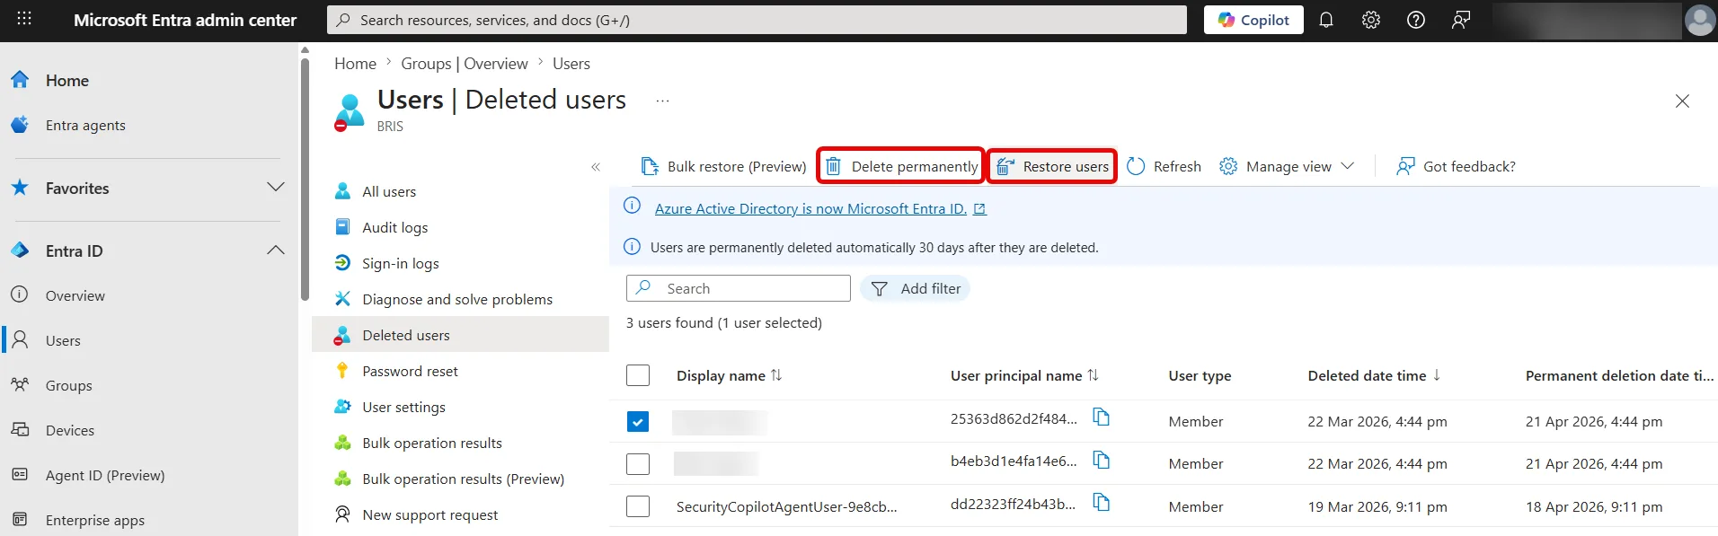Click the Users breadcrumb link

[571, 64]
